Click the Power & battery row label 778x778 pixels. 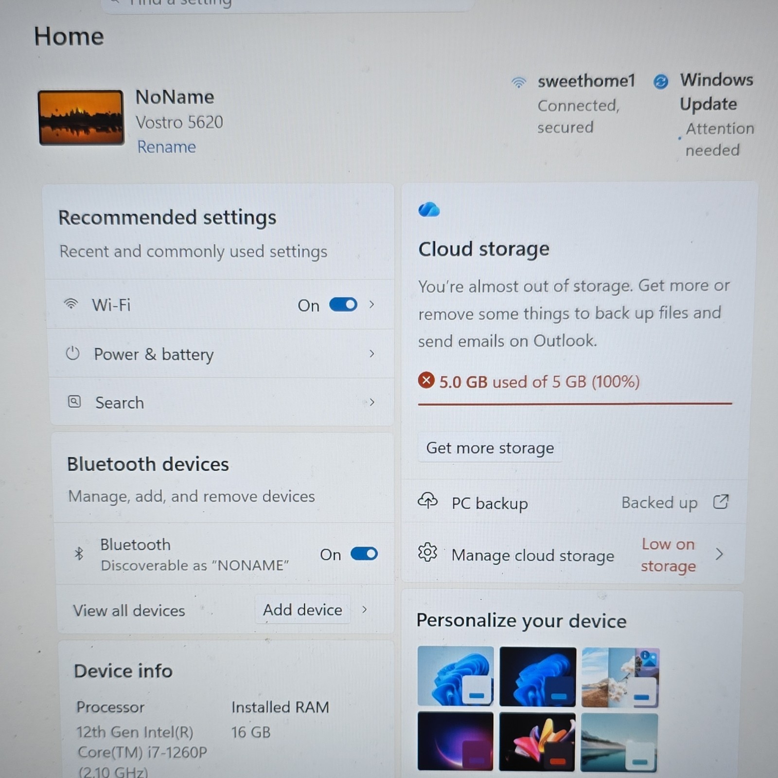click(154, 354)
